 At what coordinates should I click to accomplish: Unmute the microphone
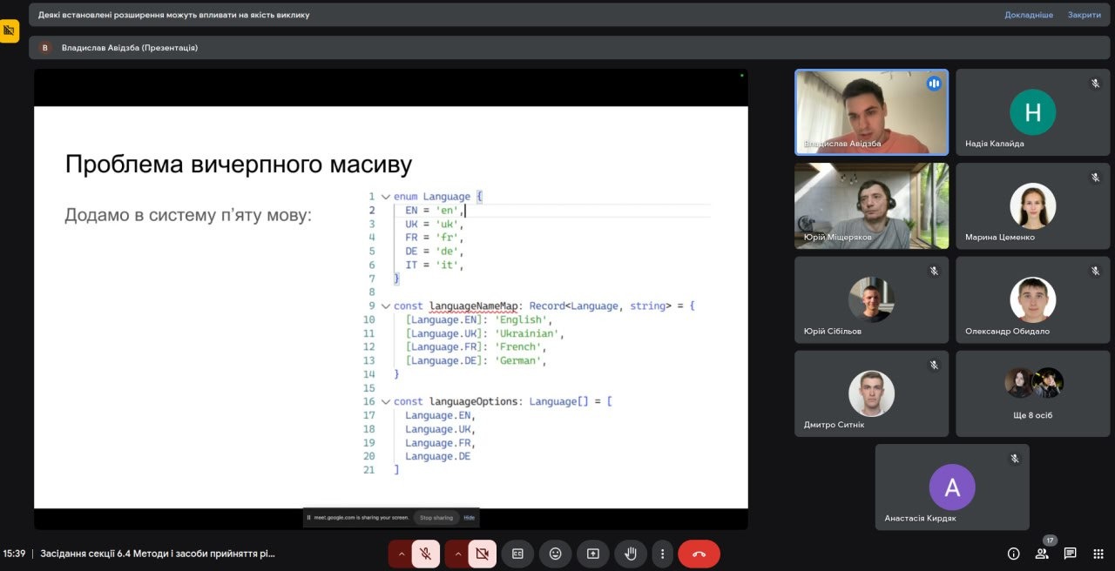[426, 554]
